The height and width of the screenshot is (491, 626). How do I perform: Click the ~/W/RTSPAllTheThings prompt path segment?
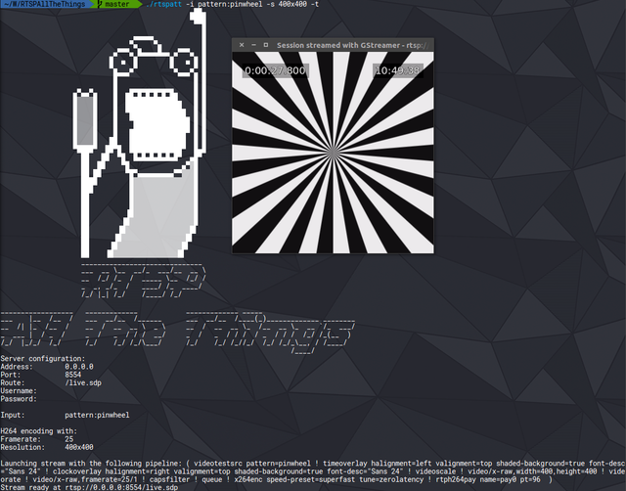coord(45,4)
